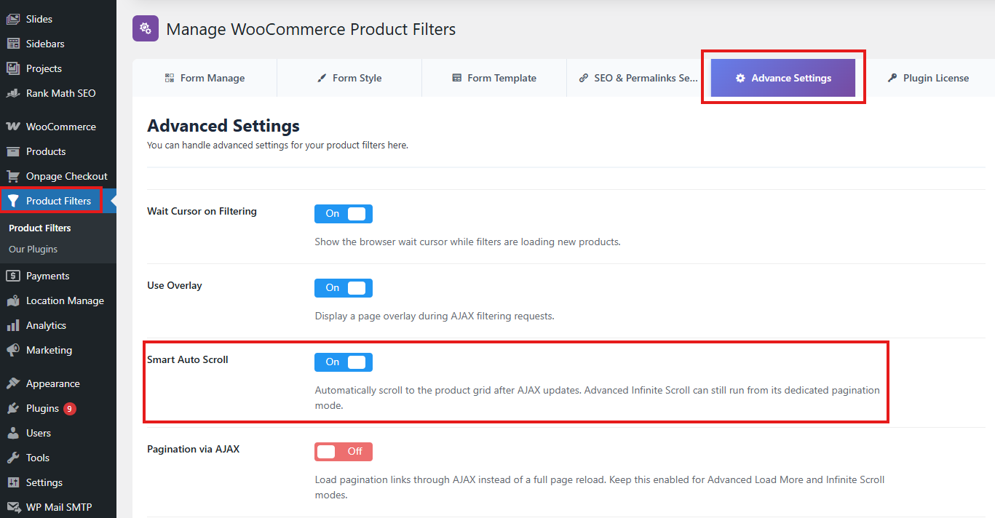The image size is (995, 518).
Task: Click the Payments dollar icon
Action: [x=13, y=276]
